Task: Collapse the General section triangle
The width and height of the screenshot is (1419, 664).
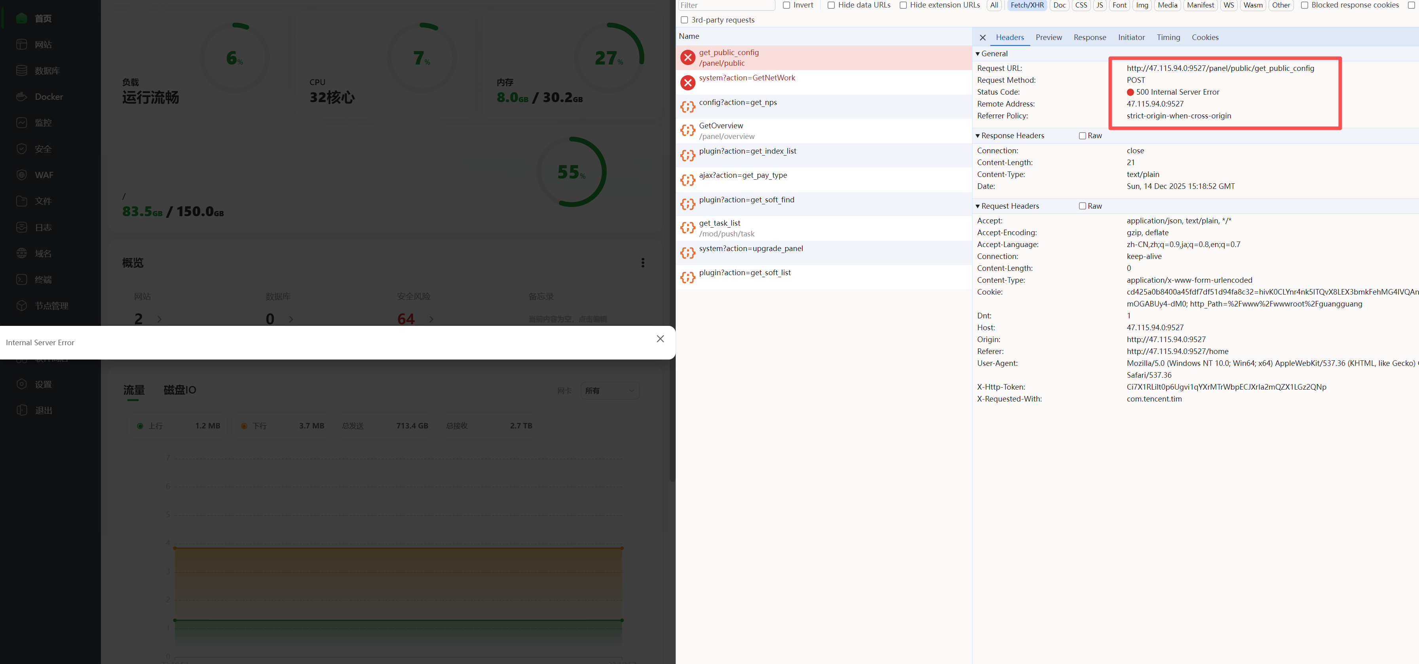Action: [x=977, y=53]
